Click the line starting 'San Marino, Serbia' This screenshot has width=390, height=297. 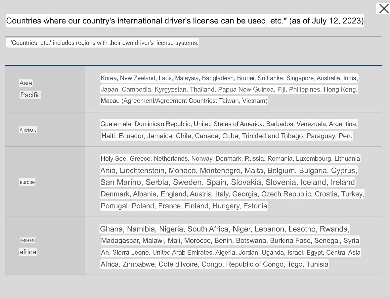point(228,182)
